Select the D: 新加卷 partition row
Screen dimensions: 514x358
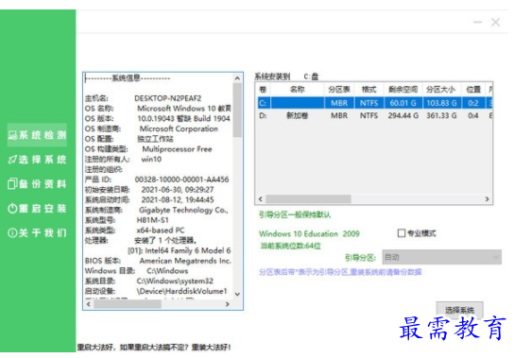click(375, 115)
